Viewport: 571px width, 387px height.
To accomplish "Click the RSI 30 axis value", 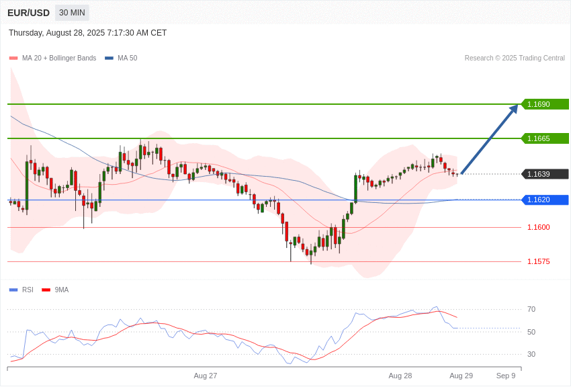I will point(531,354).
